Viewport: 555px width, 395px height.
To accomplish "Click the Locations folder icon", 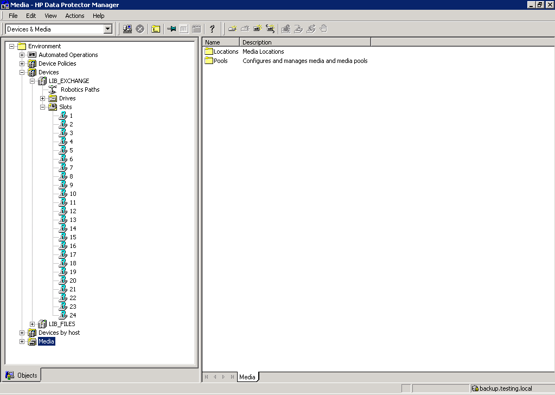I will point(209,52).
